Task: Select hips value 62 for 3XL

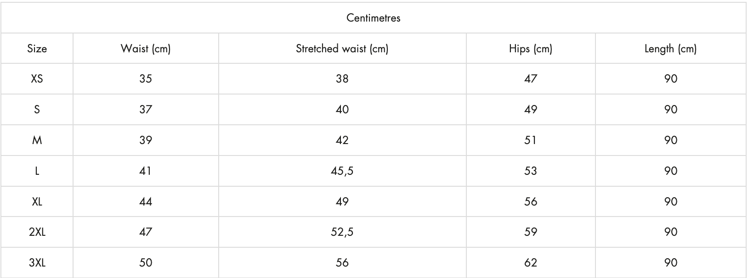Action: pyautogui.click(x=531, y=263)
